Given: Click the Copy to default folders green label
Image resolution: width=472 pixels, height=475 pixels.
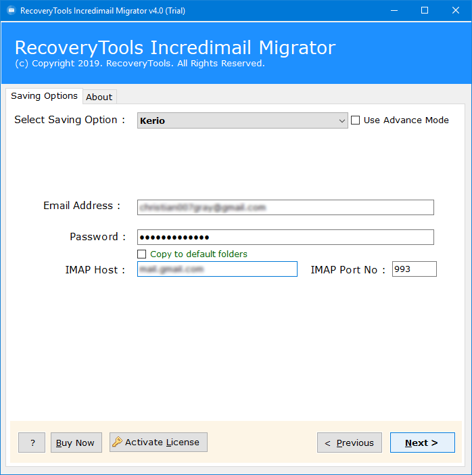Looking at the screenshot, I should pyautogui.click(x=199, y=254).
